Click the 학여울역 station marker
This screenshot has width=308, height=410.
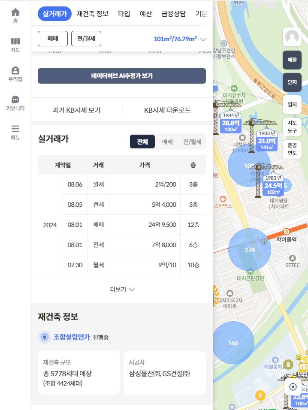point(286,236)
